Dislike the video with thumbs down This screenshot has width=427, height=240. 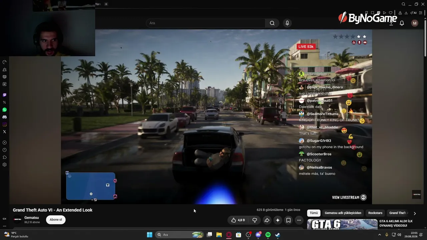[255, 220]
